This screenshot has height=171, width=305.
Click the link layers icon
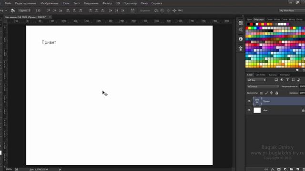(x=266, y=169)
